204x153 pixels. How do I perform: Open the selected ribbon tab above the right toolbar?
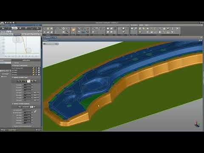(x=134, y=25)
